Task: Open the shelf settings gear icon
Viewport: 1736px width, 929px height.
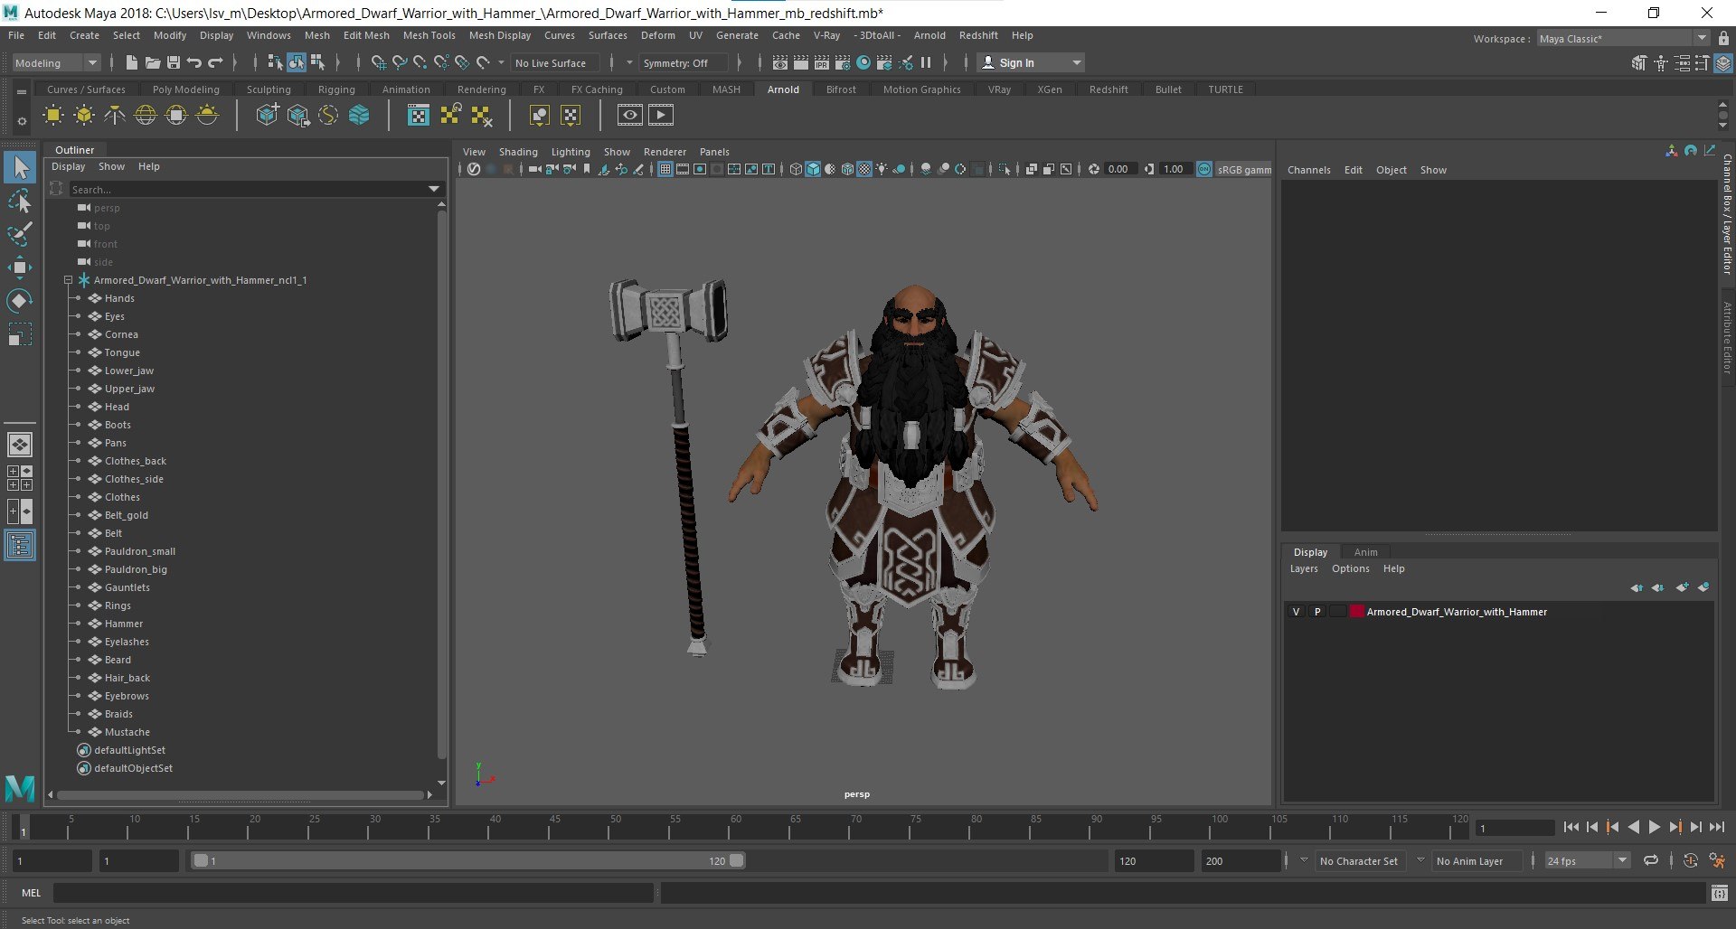Action: point(22,121)
